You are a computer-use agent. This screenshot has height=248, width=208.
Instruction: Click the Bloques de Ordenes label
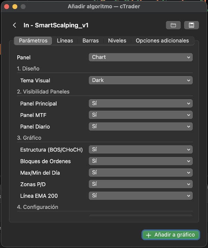pyautogui.click(x=45, y=161)
